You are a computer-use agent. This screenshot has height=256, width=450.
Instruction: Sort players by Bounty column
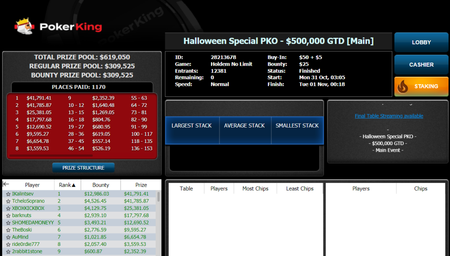(101, 185)
